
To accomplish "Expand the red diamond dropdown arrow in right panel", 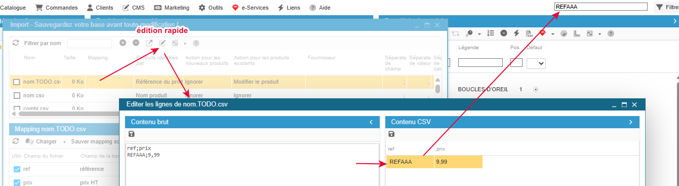I will [x=552, y=34].
